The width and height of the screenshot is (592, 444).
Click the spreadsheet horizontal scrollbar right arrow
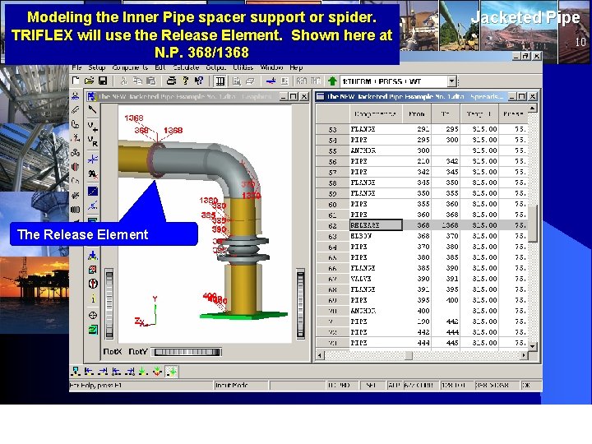click(524, 355)
